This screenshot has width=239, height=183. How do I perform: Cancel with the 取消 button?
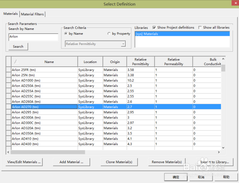click(201, 177)
